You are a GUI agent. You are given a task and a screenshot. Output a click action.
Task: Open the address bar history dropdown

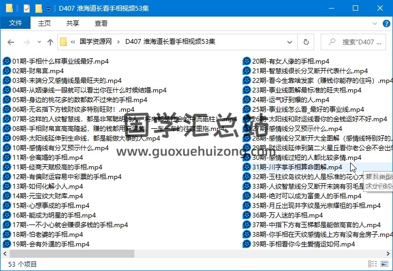coord(290,42)
